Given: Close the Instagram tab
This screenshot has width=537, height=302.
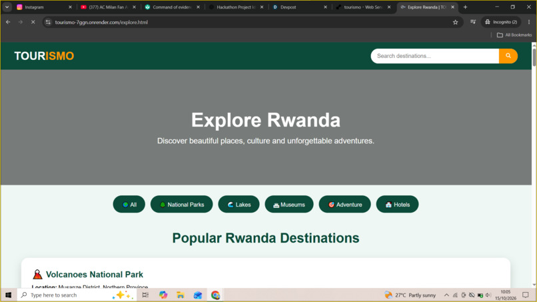Looking at the screenshot, I should 70,7.
